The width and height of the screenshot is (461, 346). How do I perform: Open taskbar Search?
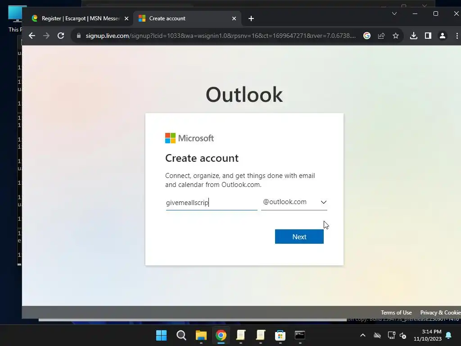coord(181,335)
